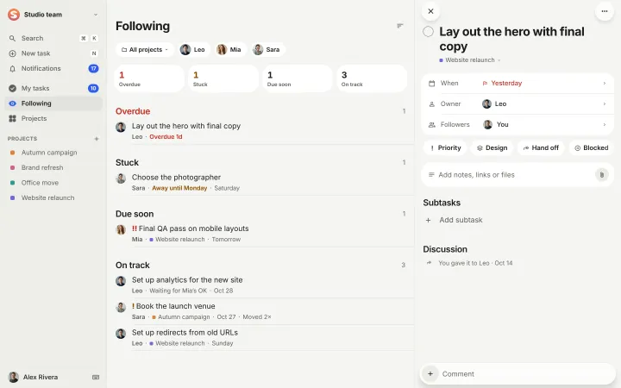This screenshot has height=388, width=621.
Task: Click the calendar icon beside When
Action: [432, 84]
